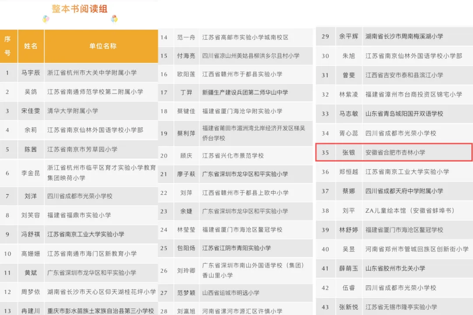Click 安徽省合肥市杏林小学 in the highlighted row

click(x=394, y=153)
